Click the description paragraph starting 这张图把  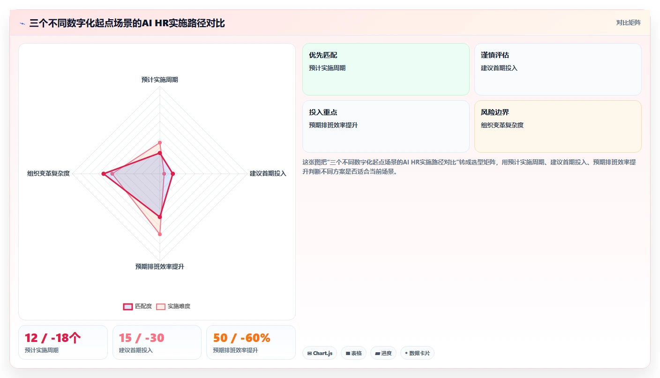[x=469, y=167]
